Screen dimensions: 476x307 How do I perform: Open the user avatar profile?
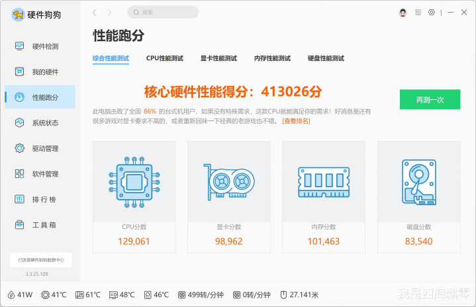403,13
